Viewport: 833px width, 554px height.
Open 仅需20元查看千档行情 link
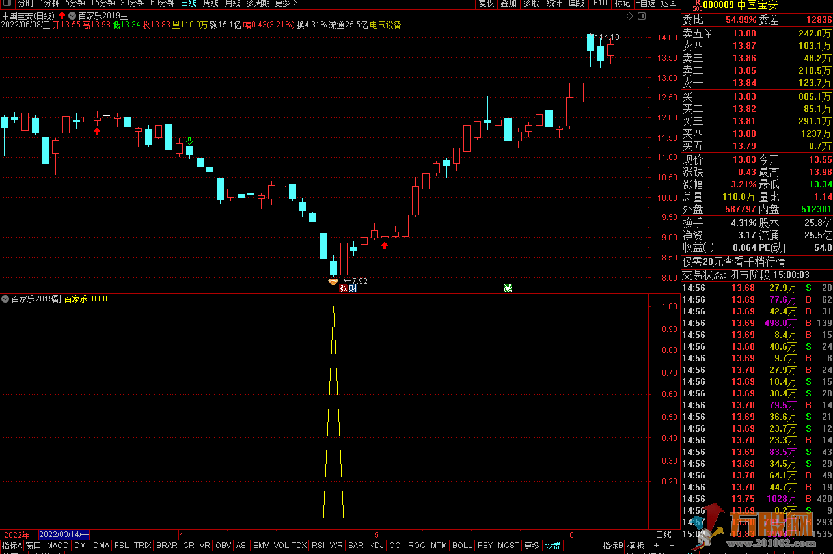click(733, 262)
